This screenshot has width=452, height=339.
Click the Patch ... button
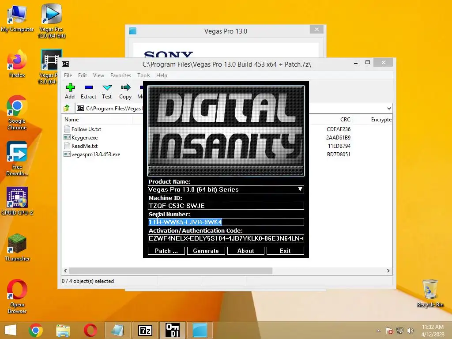point(166,251)
